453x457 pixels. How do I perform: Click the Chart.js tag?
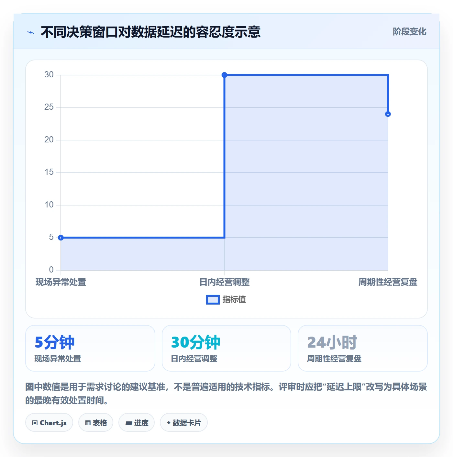tap(49, 422)
